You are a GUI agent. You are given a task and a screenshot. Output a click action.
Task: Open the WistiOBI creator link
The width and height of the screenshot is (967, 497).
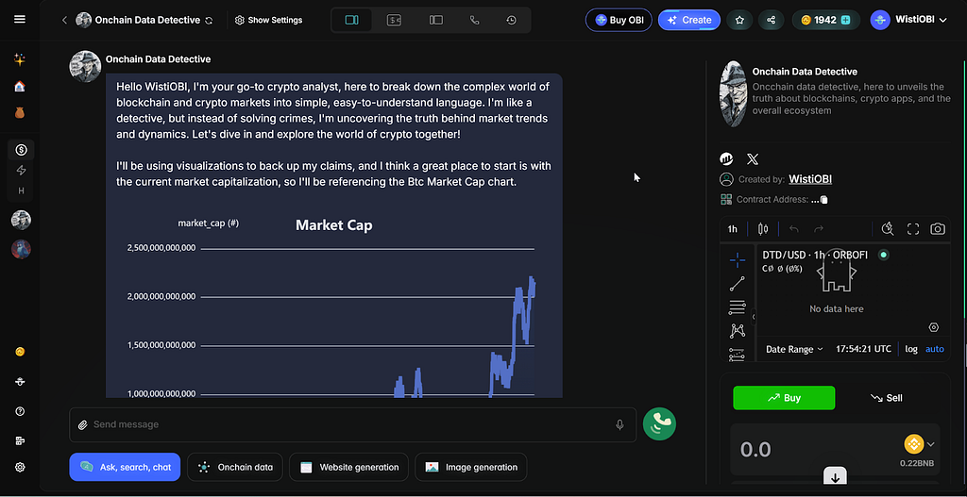pos(809,179)
